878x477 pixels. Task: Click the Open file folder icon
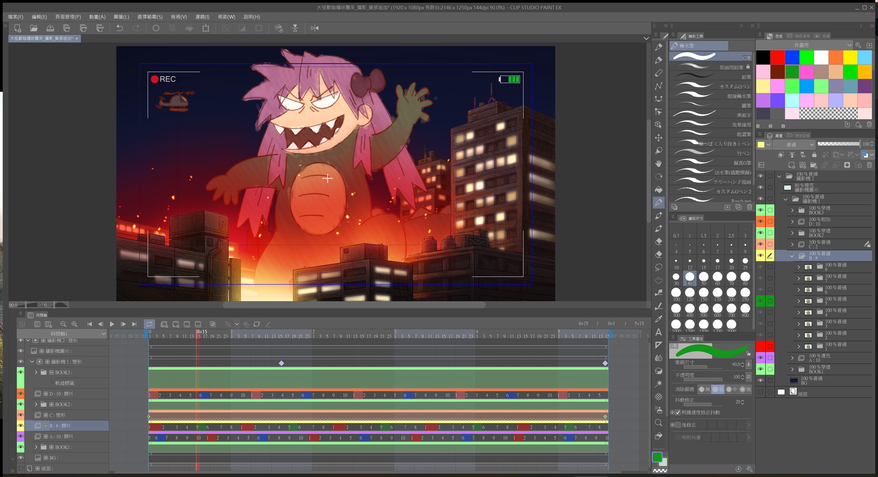coord(34,28)
